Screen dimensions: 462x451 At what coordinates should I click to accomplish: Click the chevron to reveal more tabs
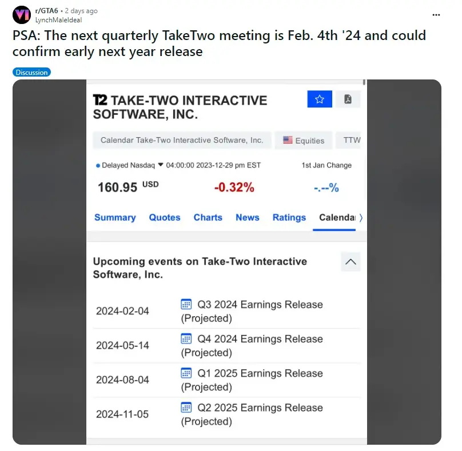coord(361,218)
